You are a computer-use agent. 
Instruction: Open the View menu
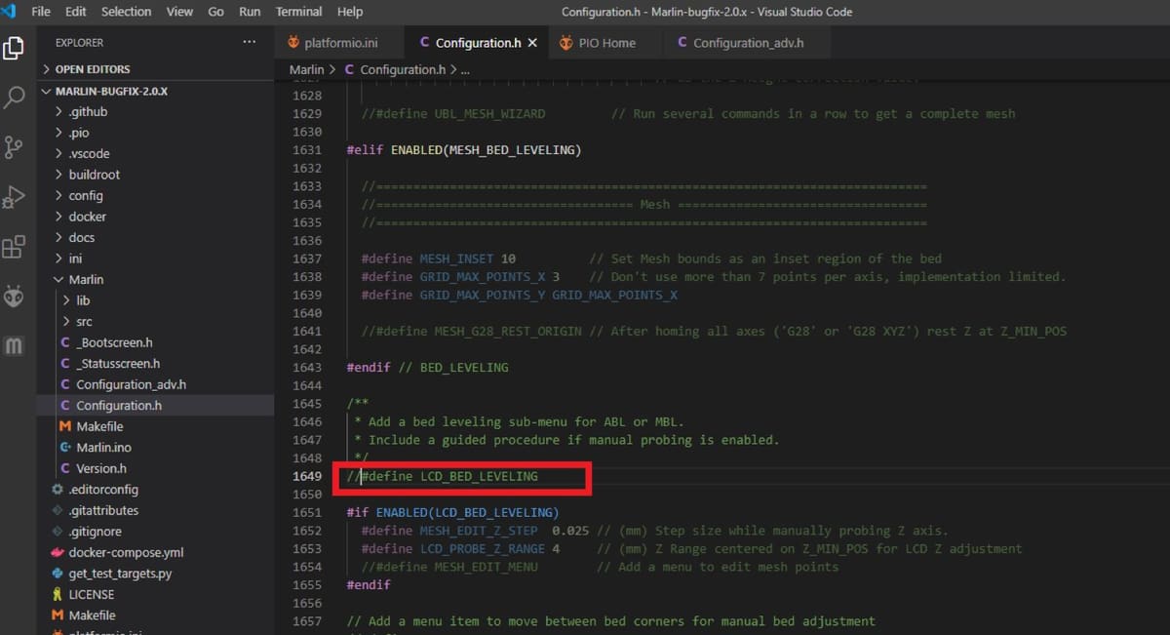tap(179, 12)
